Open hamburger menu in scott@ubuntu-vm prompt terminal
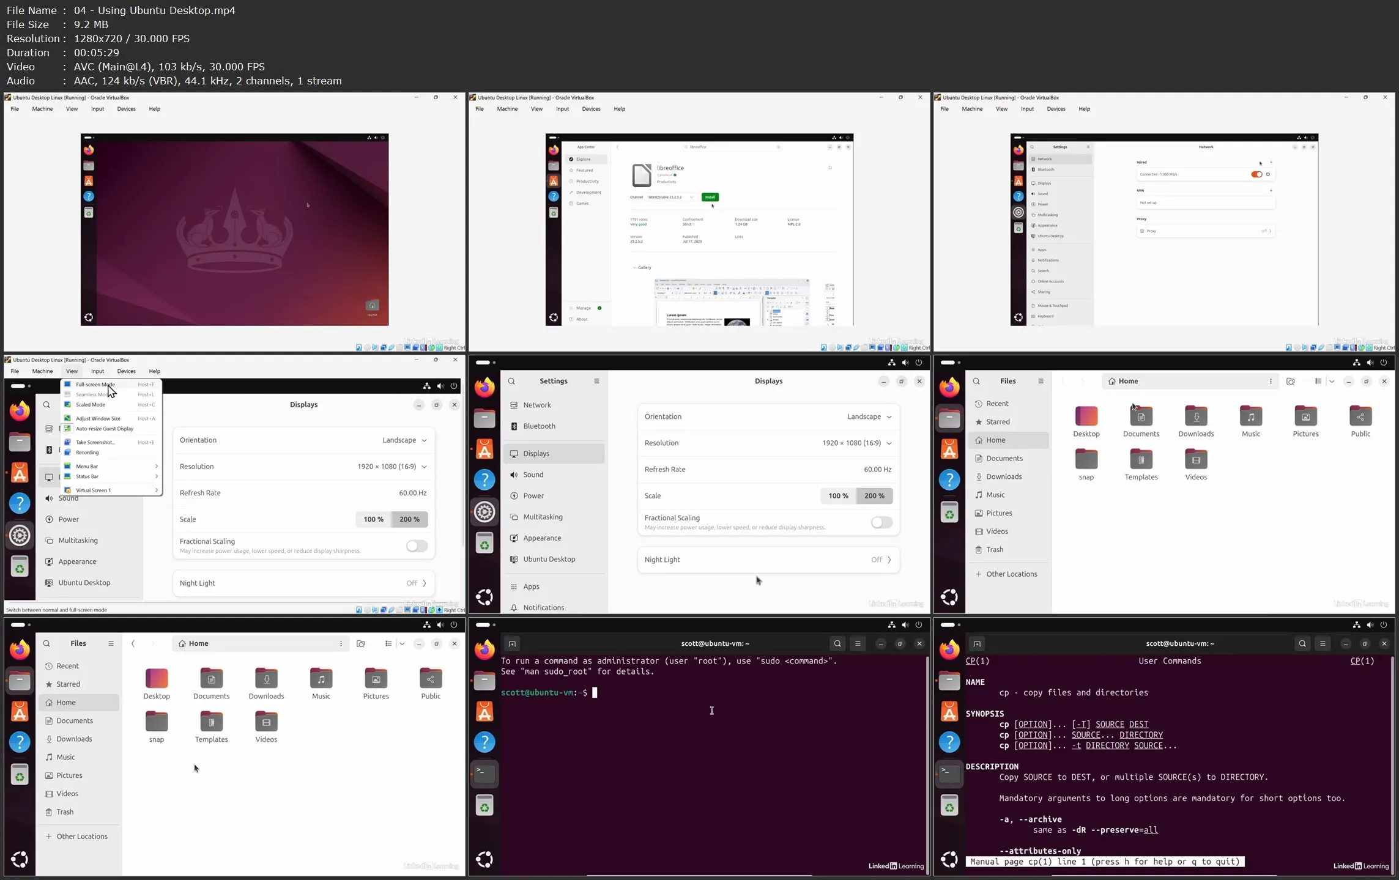The width and height of the screenshot is (1399, 880). pyautogui.click(x=858, y=643)
